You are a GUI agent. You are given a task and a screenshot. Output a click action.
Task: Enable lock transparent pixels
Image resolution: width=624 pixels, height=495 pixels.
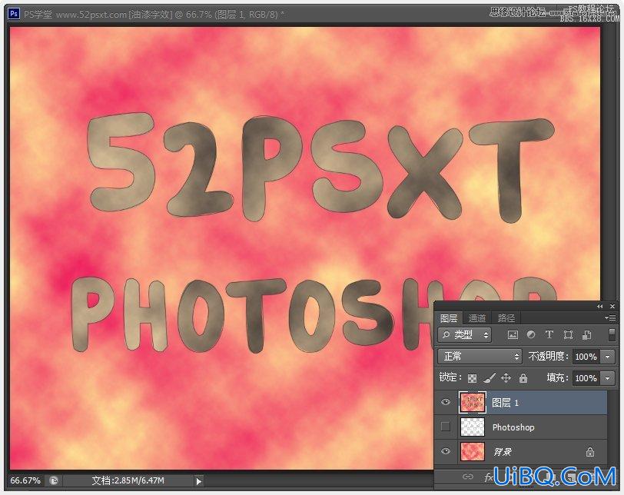click(x=472, y=378)
